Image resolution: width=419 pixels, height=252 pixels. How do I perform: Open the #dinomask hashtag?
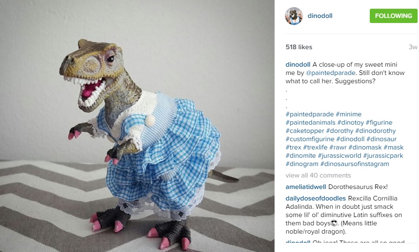(365, 147)
